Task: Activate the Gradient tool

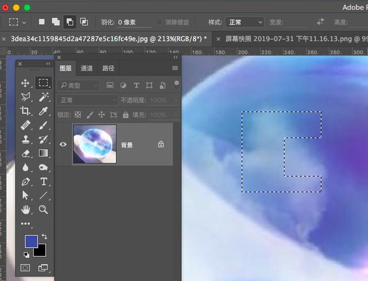Action: (44, 153)
